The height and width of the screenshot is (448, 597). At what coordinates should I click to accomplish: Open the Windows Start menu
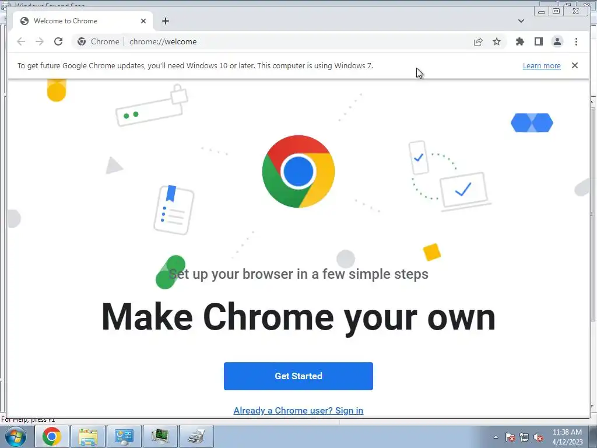point(16,436)
